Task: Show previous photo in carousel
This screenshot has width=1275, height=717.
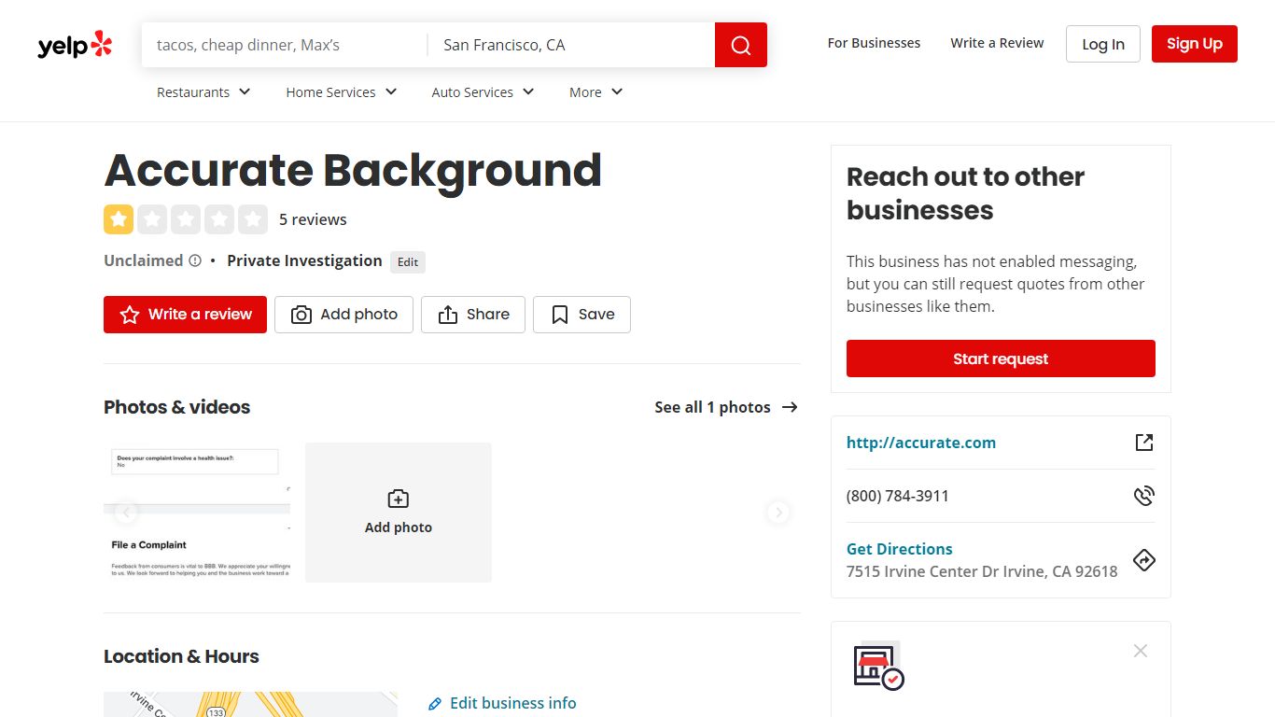Action: tap(126, 513)
